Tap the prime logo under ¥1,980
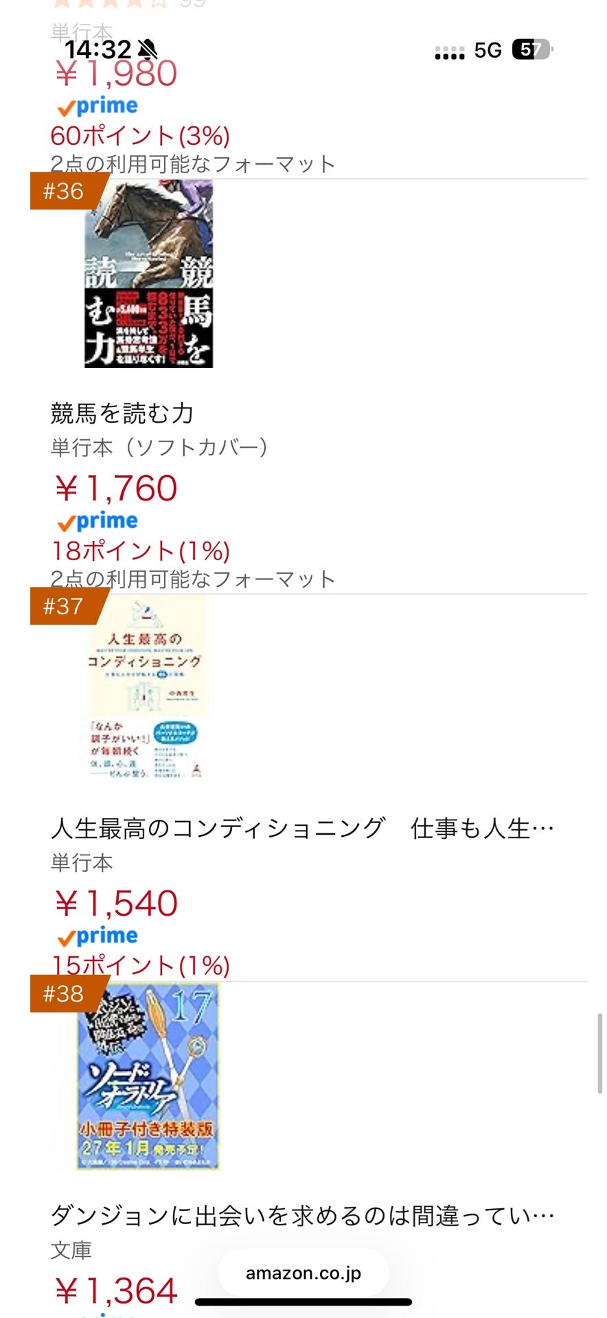607x1318 pixels. point(98,106)
